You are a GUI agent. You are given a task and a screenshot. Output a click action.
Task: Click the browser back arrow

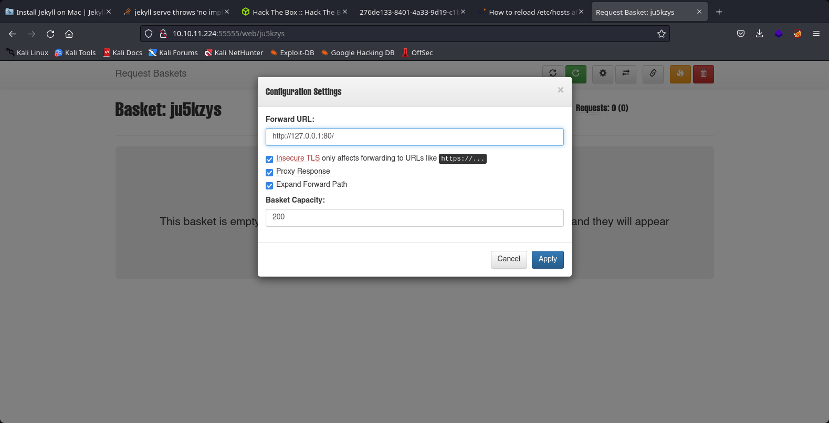pos(13,34)
